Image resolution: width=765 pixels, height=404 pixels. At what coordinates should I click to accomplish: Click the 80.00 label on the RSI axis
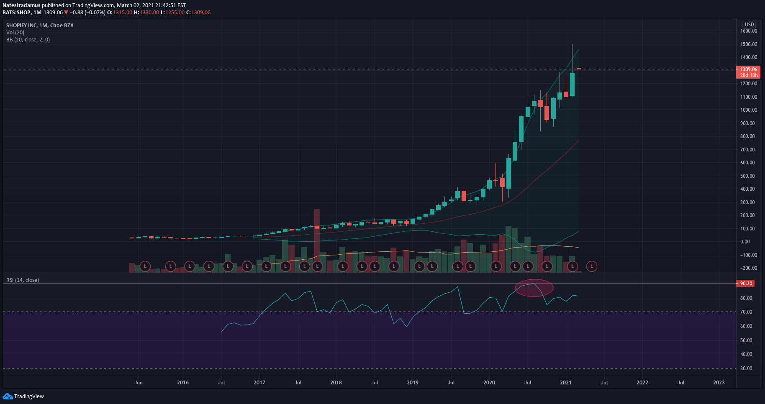point(746,298)
